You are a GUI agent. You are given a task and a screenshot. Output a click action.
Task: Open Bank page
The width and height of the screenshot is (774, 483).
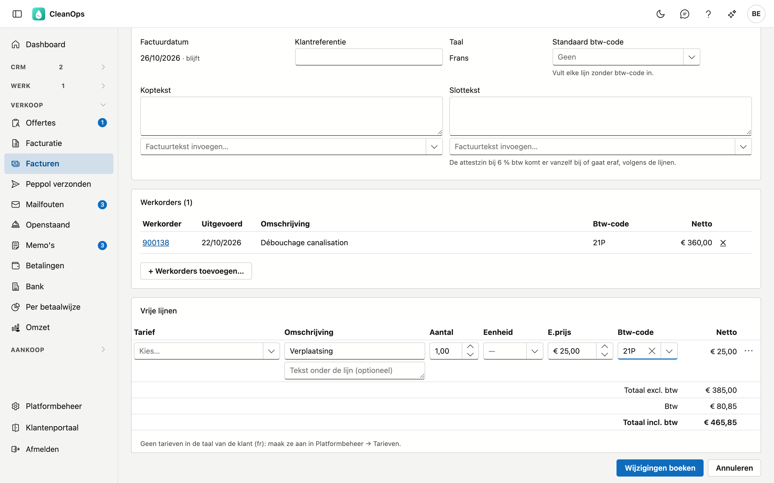click(59, 287)
